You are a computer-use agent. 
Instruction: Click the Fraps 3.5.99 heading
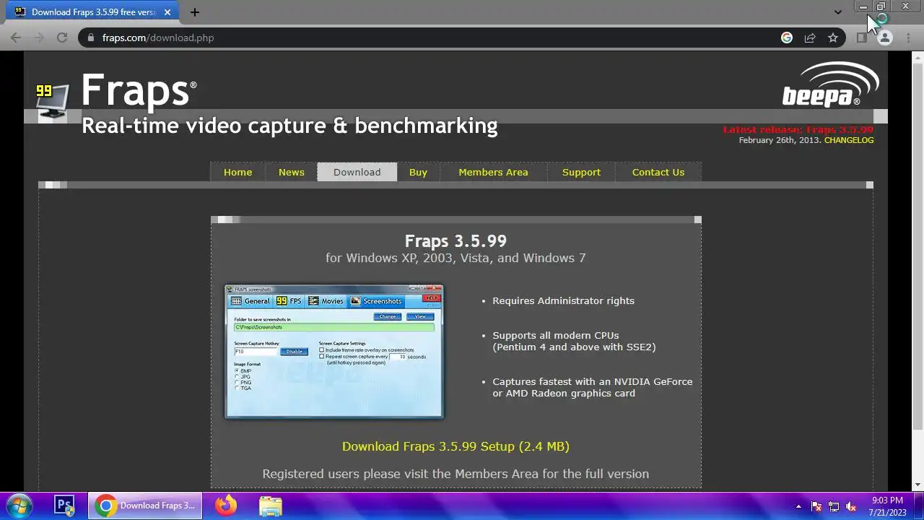point(456,240)
